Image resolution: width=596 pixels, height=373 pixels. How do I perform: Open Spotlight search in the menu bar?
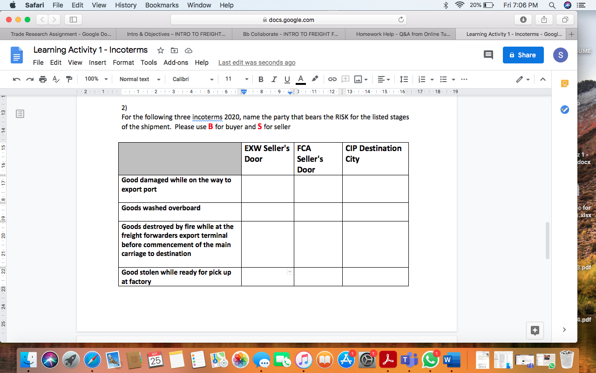click(x=552, y=5)
